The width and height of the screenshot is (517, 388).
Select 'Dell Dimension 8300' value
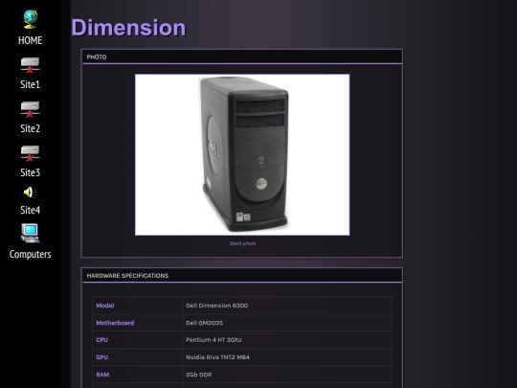pos(216,306)
